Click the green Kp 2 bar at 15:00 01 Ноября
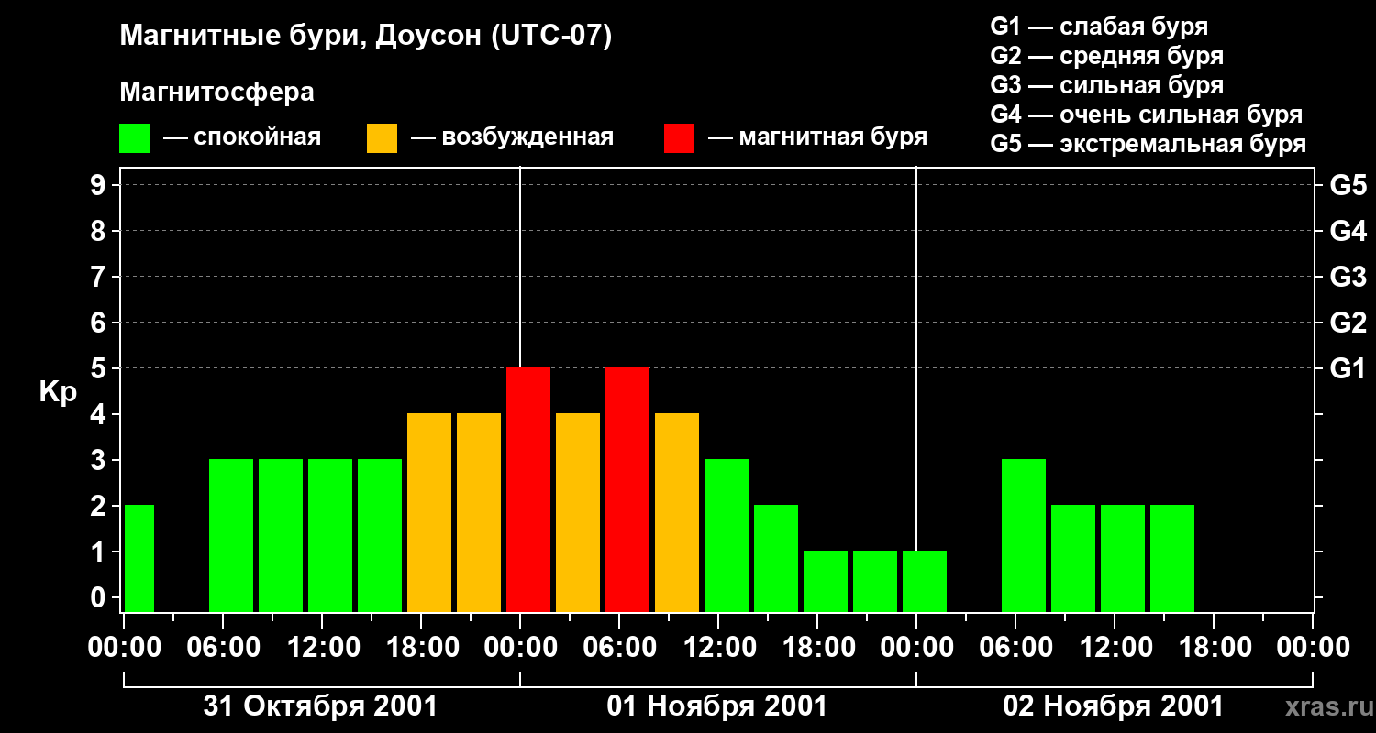Screen dimensions: 1376x733 776,558
